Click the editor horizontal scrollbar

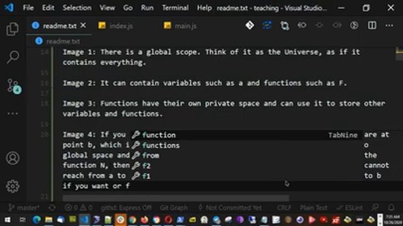point(176,198)
